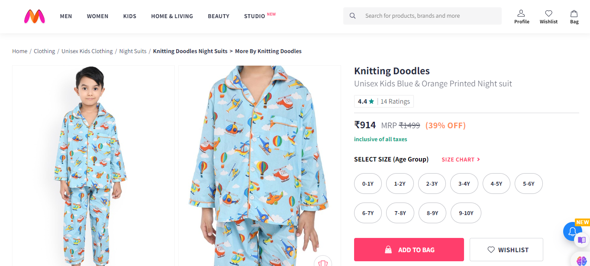Open the HOME & LIVING menu
The image size is (590, 266).
pyautogui.click(x=172, y=16)
